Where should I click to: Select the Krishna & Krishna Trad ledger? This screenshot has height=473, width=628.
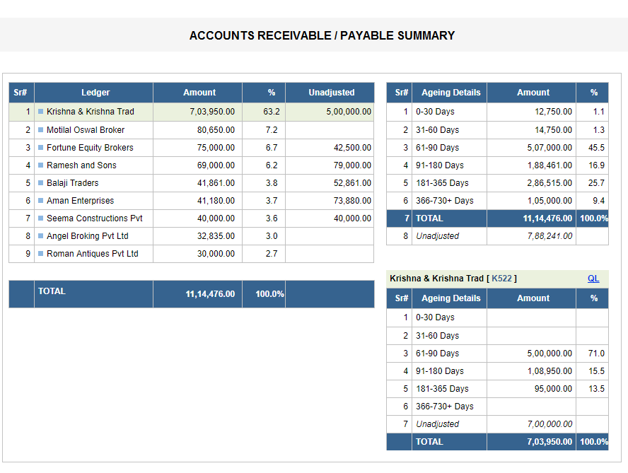point(90,112)
